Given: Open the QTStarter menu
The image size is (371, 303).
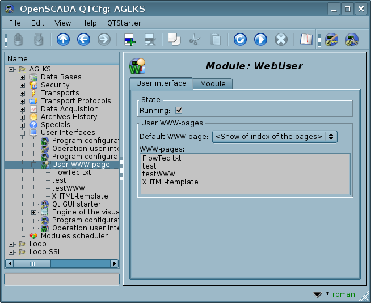Looking at the screenshot, I should click(124, 23).
